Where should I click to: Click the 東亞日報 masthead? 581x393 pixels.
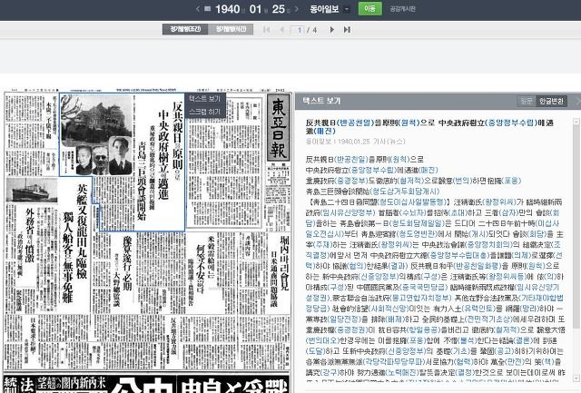click(279, 128)
